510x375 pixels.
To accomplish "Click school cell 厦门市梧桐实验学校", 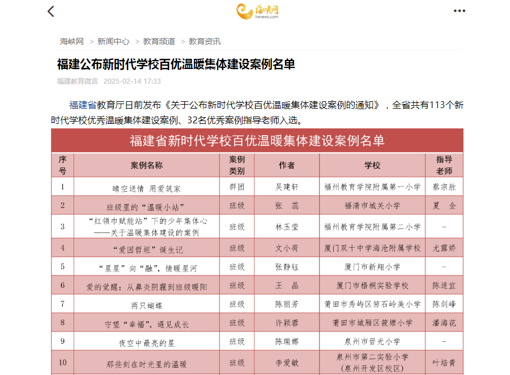I will pos(372,286).
